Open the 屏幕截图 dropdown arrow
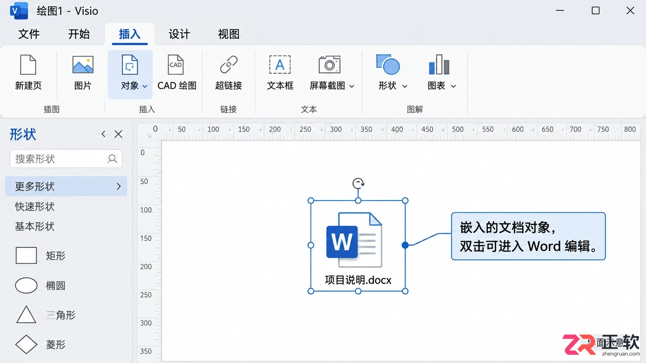The image size is (646, 363). click(352, 86)
